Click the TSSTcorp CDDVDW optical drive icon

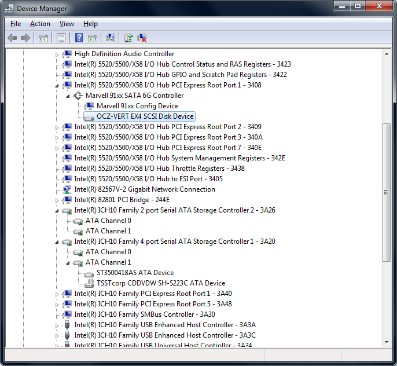[x=89, y=283]
